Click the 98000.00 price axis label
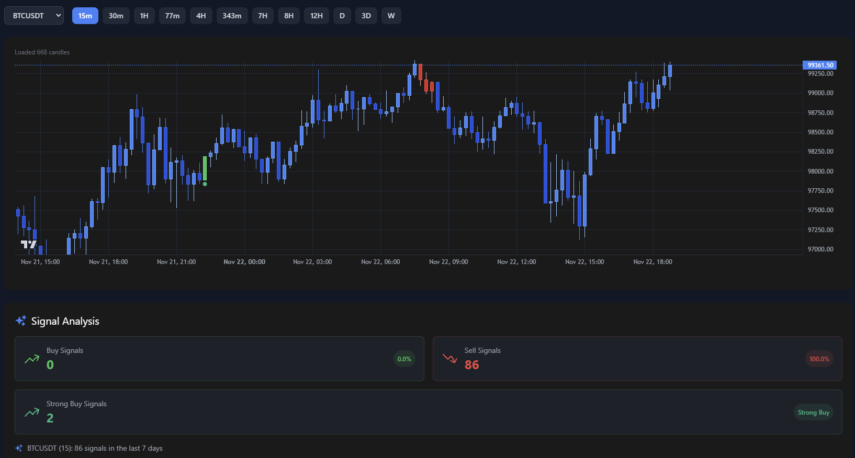The image size is (855, 458). point(820,171)
